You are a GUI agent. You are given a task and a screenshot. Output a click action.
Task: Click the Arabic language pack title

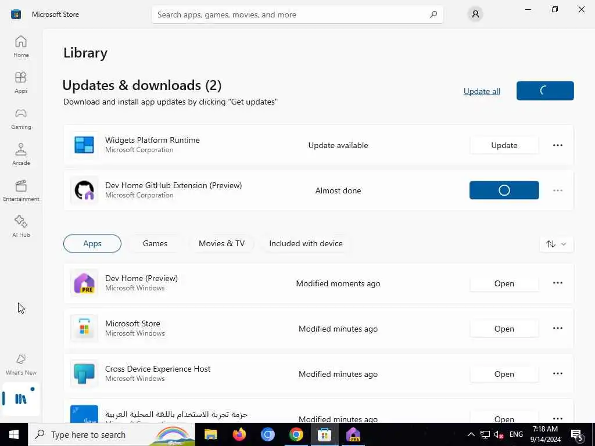(x=176, y=414)
